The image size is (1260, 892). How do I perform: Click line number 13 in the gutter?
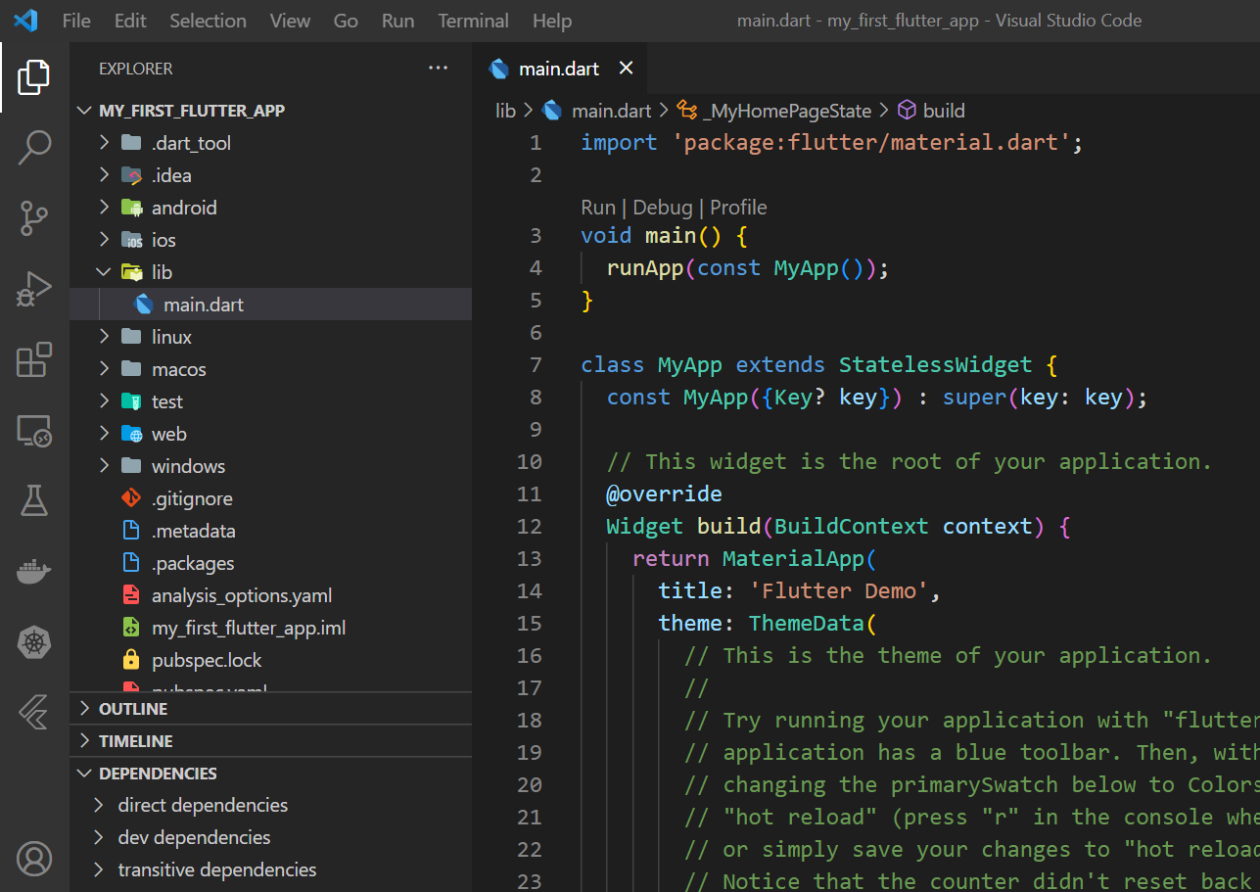530,558
